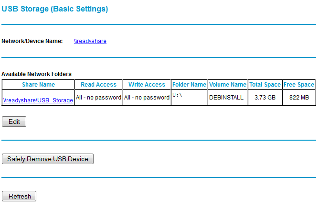Select the Volume Name column header
This screenshot has width=319, height=210.
click(x=228, y=84)
